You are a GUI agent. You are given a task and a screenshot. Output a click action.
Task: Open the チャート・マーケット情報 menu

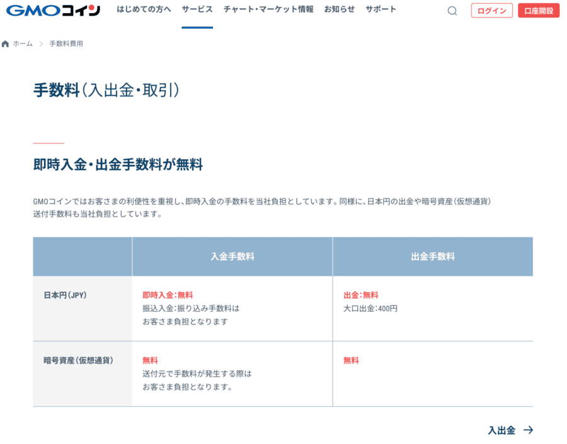[x=268, y=9]
